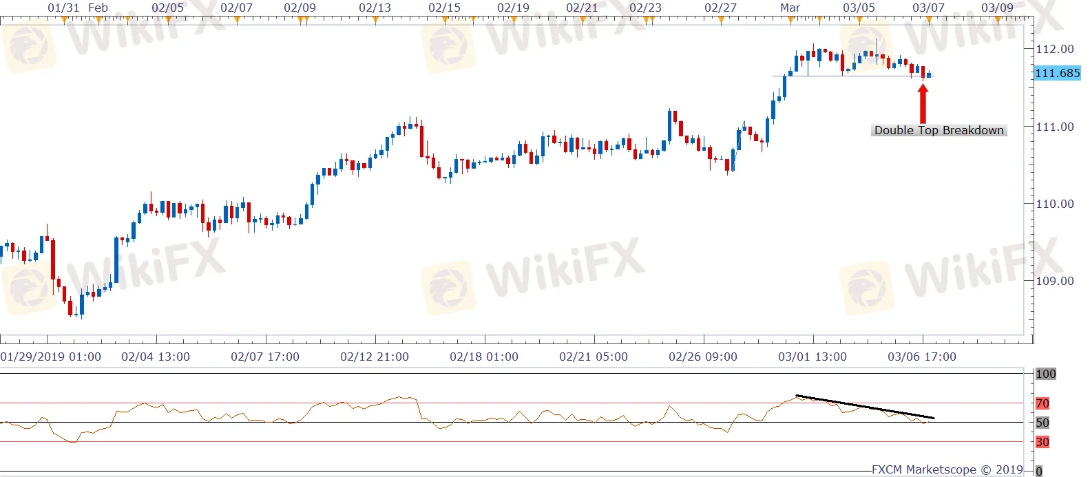Click the 01/31 date on top axis
The width and height of the screenshot is (1090, 477).
click(63, 8)
